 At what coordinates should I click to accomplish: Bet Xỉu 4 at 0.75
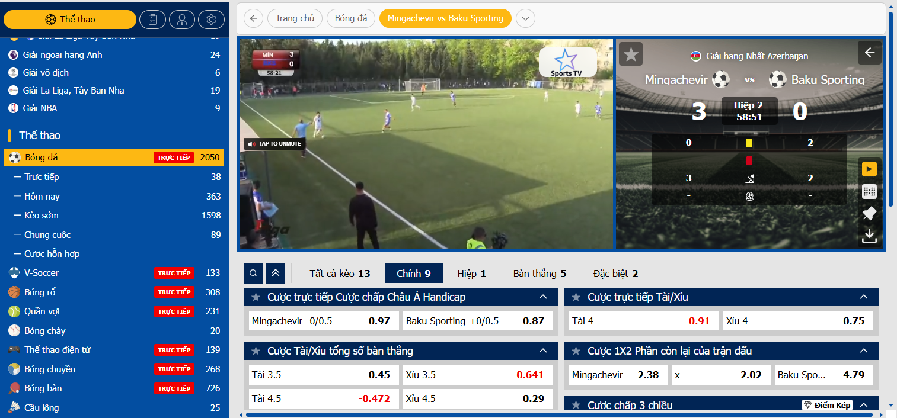pos(798,321)
